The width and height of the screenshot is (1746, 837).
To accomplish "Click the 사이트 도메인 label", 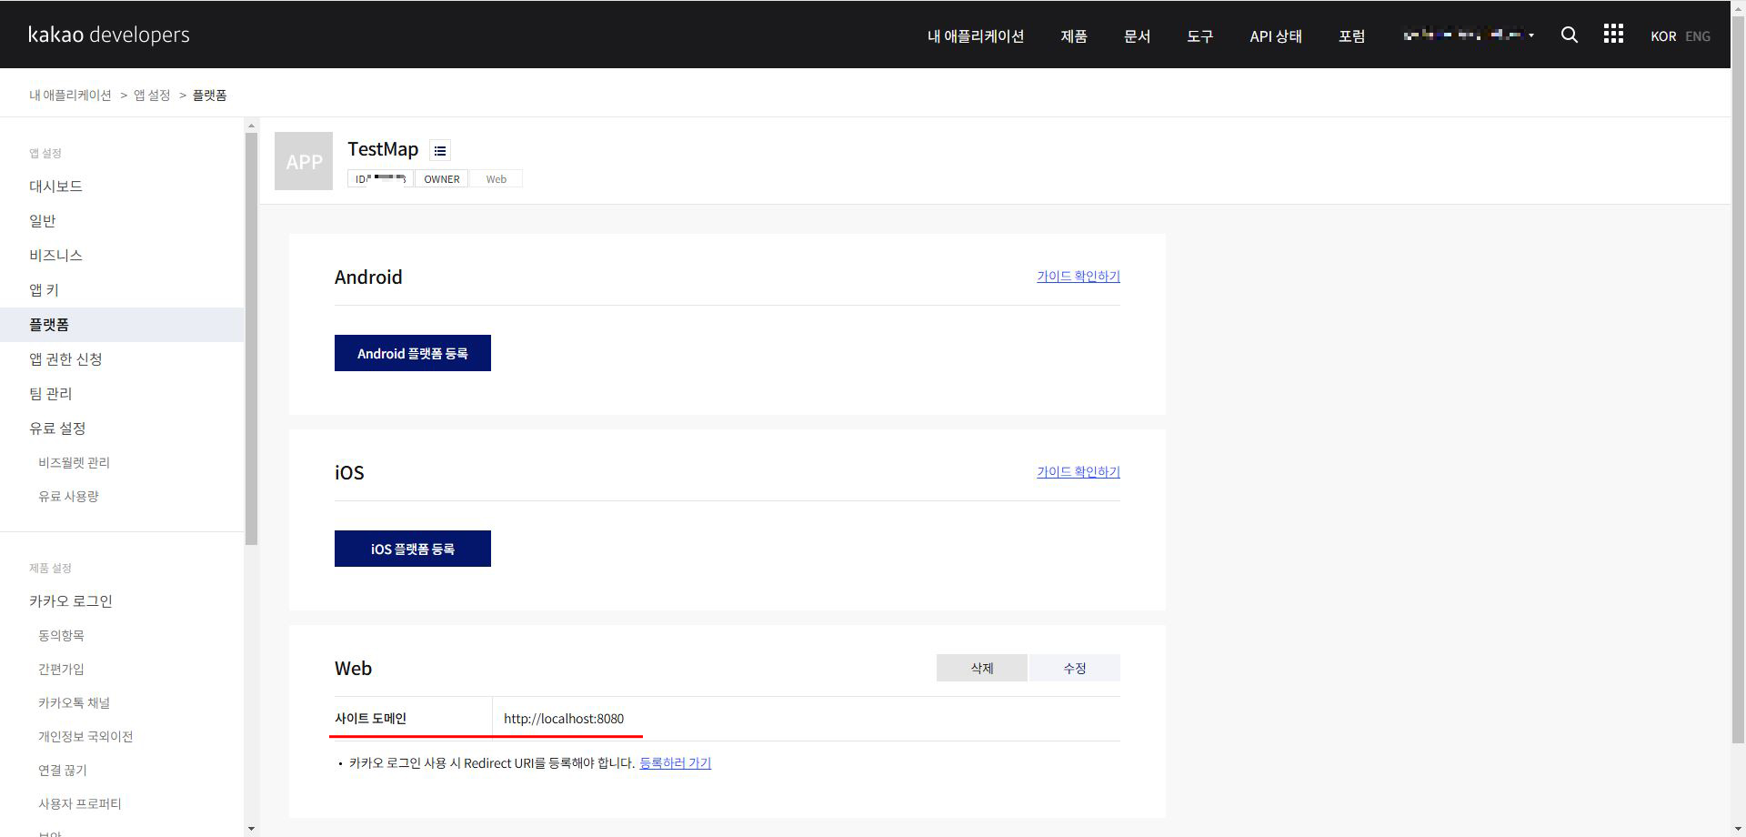I will [370, 718].
